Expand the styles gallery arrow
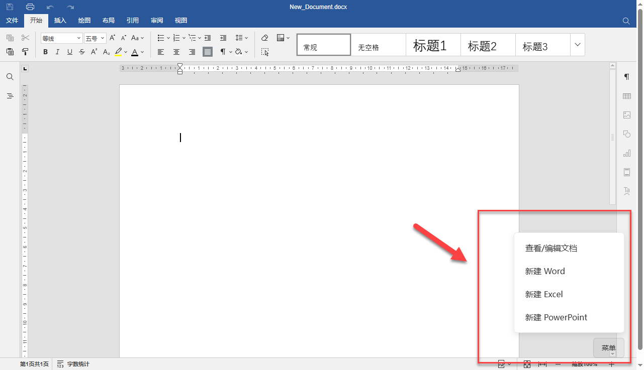Screen dimensions: 644x370 coord(578,45)
